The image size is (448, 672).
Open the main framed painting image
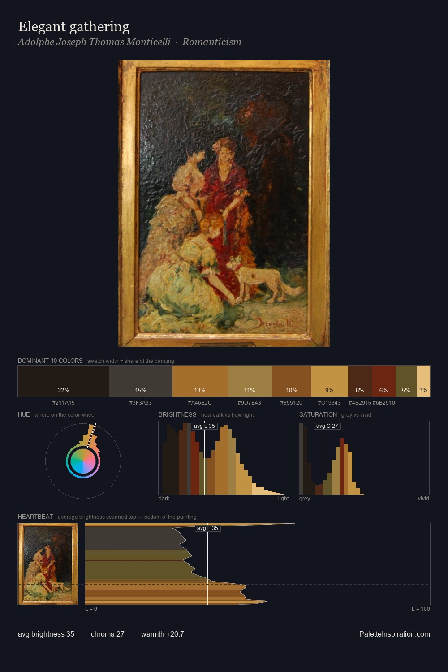point(224,203)
